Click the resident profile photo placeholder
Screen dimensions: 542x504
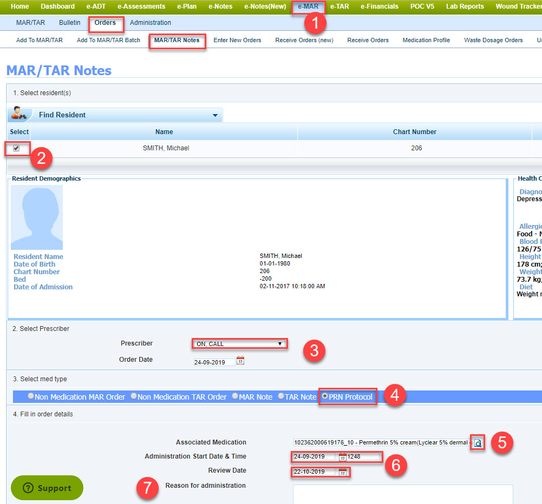[x=37, y=217]
